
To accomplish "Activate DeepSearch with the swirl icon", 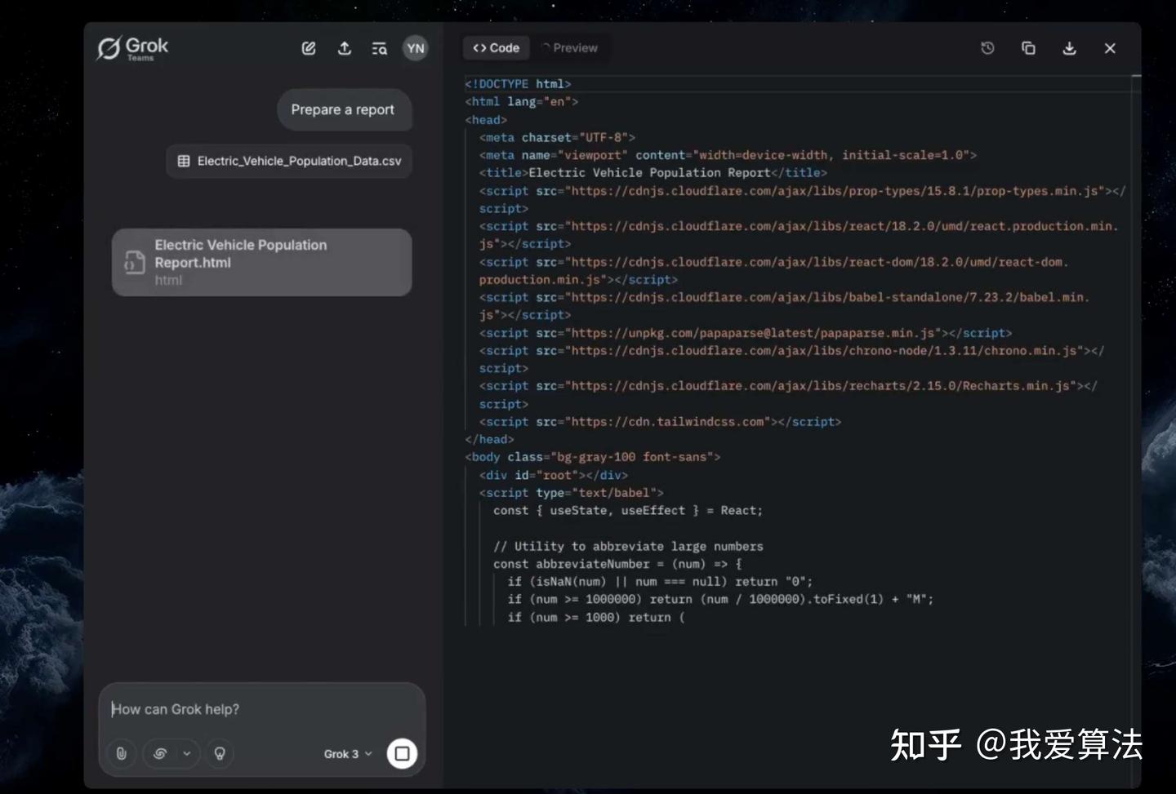I will coord(160,753).
